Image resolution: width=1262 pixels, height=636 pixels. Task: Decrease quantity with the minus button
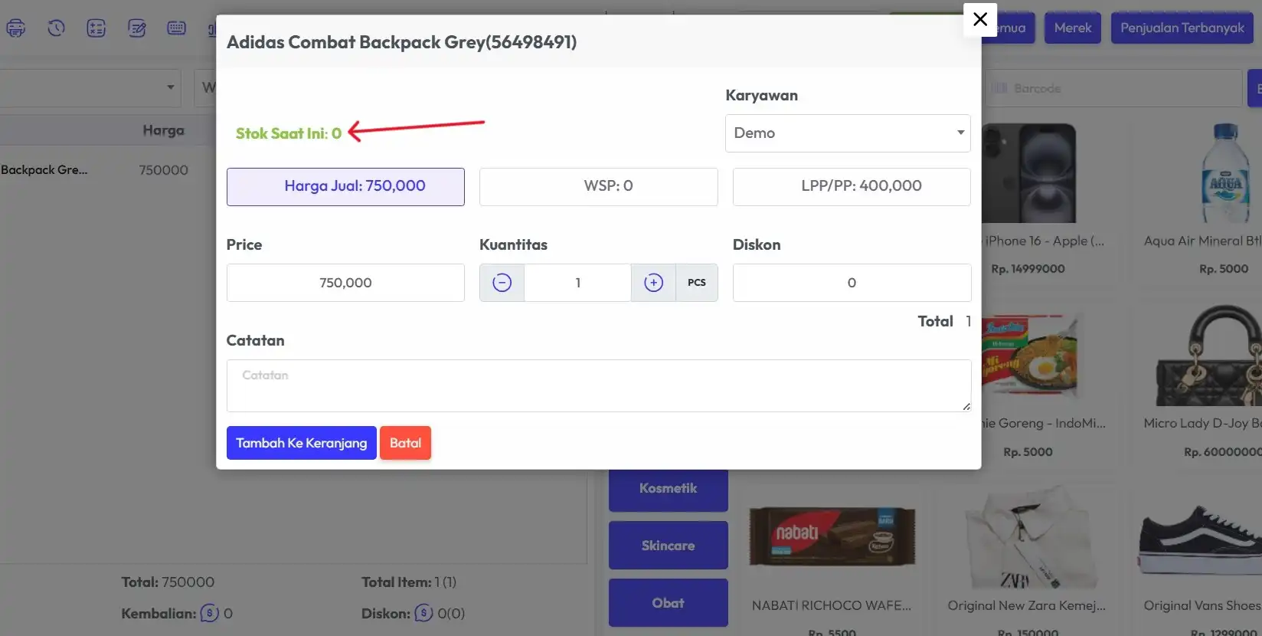tap(502, 283)
